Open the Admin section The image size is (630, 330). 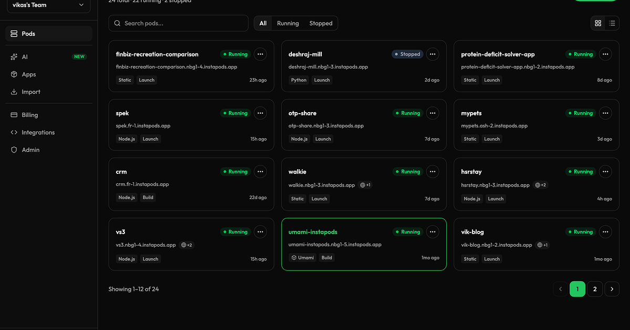[49, 150]
